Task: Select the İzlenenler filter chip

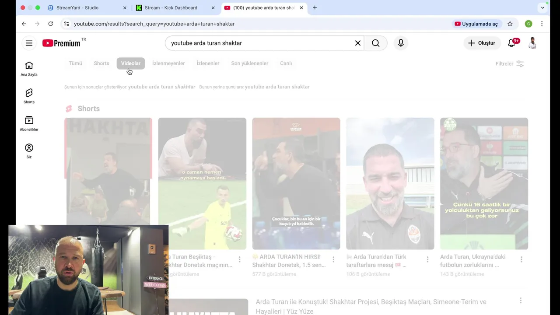Action: (x=208, y=63)
